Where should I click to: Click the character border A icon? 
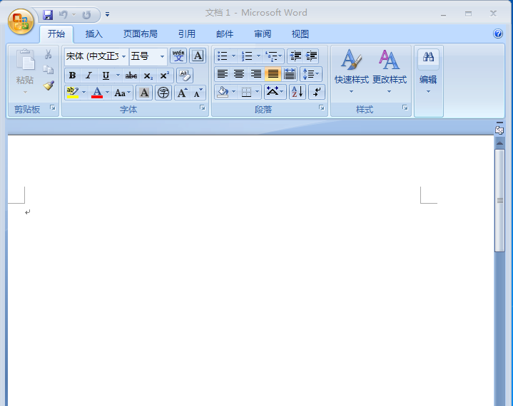pos(198,56)
